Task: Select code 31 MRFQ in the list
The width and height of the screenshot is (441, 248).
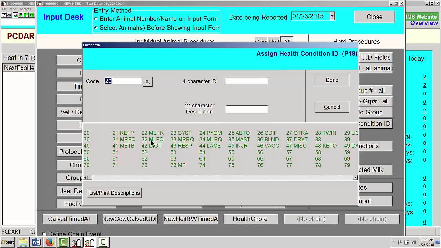Action: tap(124, 139)
